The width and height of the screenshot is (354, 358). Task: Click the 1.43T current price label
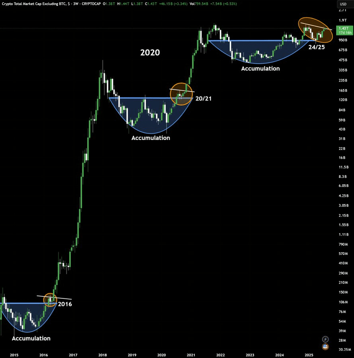(x=343, y=29)
